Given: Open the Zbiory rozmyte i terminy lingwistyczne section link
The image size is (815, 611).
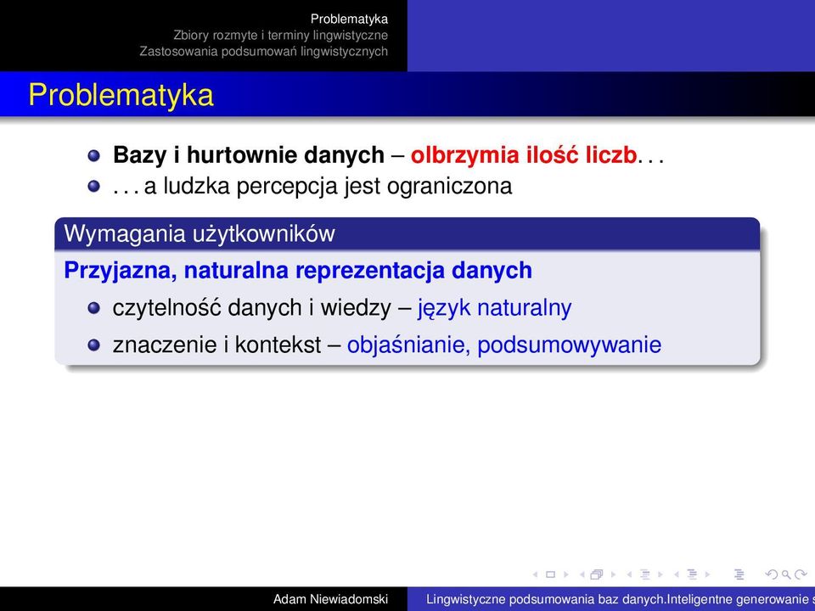Looking at the screenshot, I should coord(281,36).
